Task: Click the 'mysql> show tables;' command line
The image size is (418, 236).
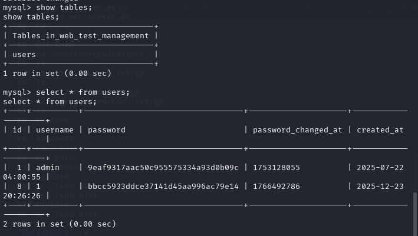Action: tap(47, 8)
